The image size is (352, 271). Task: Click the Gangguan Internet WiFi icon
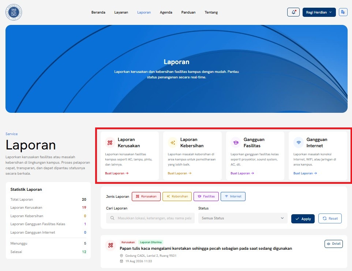click(x=299, y=142)
